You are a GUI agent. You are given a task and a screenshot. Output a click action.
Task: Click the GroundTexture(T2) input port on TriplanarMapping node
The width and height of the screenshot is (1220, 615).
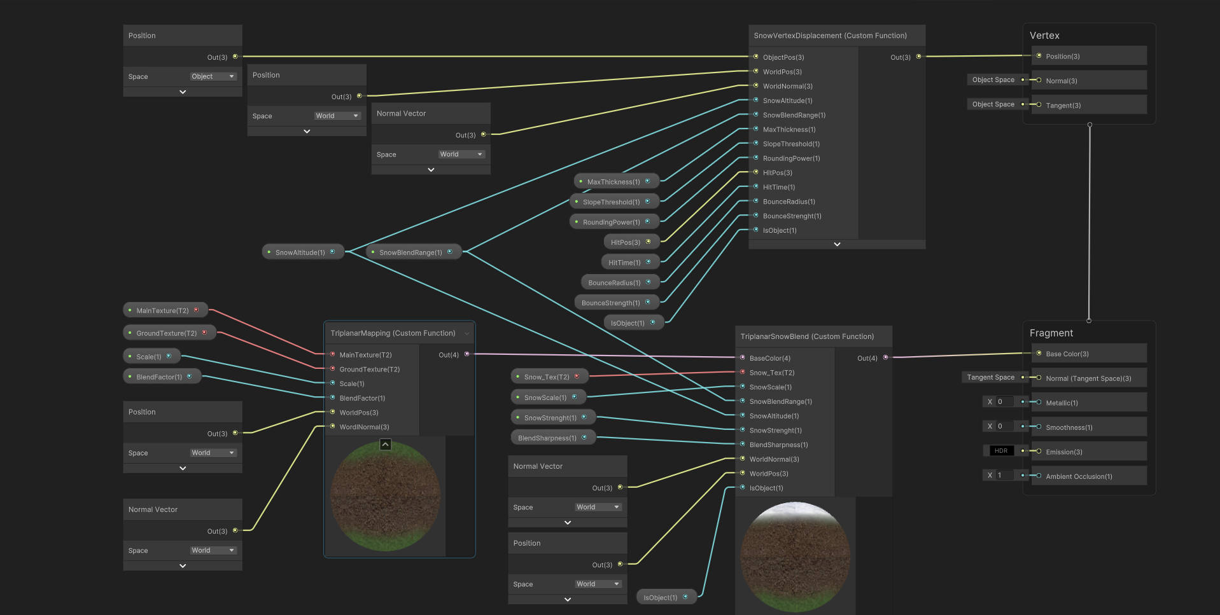click(332, 369)
